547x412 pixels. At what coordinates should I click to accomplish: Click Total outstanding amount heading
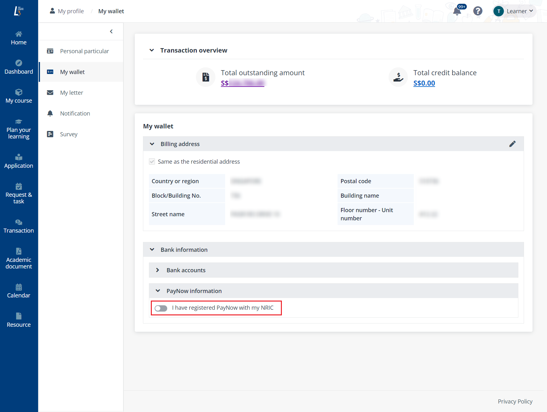point(263,73)
